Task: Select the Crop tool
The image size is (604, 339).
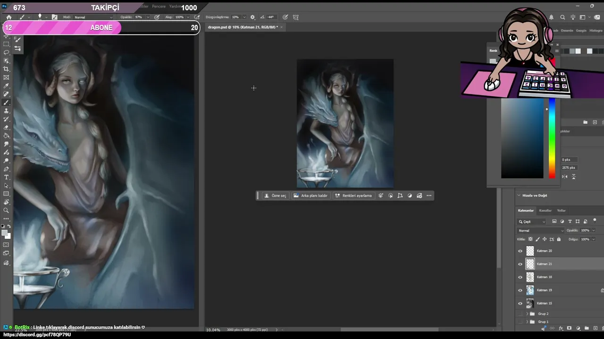Action: pyautogui.click(x=6, y=69)
